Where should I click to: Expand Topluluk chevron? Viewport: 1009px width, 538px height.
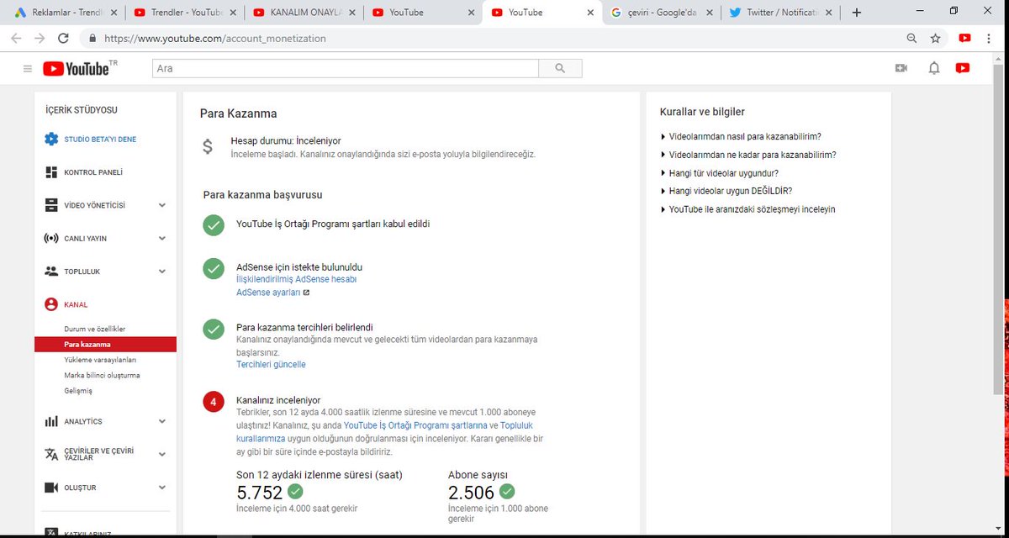click(162, 272)
